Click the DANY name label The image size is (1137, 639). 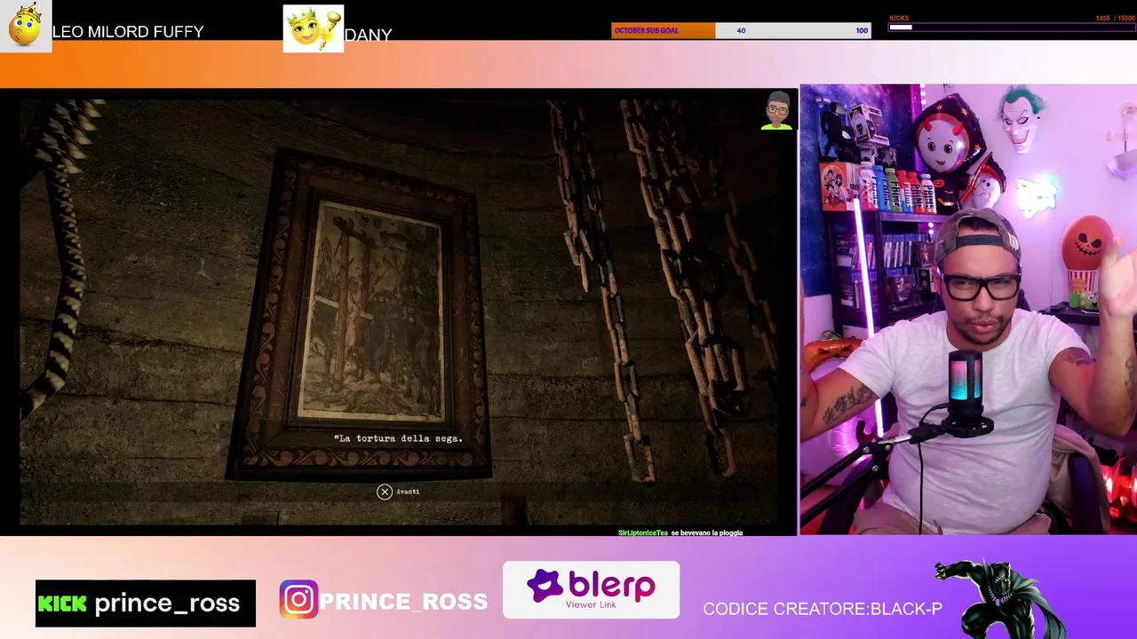pos(368,35)
